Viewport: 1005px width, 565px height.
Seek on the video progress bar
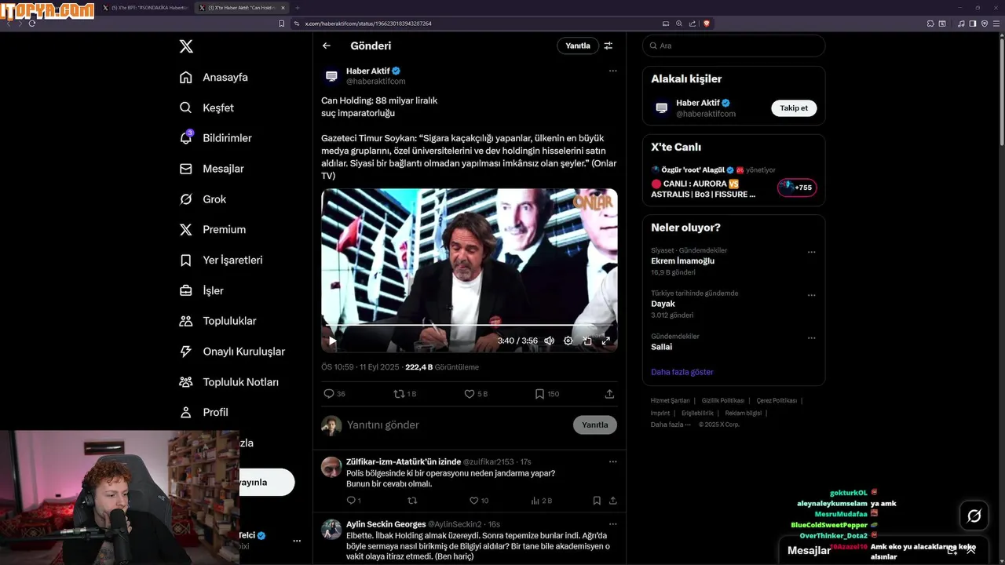(470, 324)
